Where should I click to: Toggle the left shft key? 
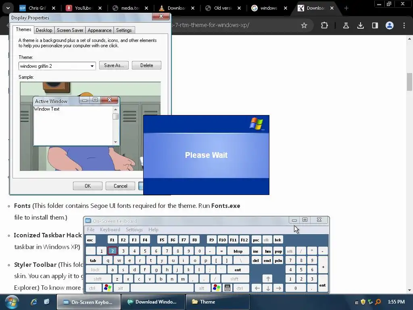[x=98, y=279]
